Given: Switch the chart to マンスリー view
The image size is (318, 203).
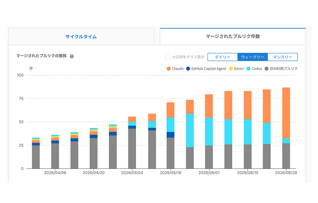Looking at the screenshot, I should pos(282,57).
